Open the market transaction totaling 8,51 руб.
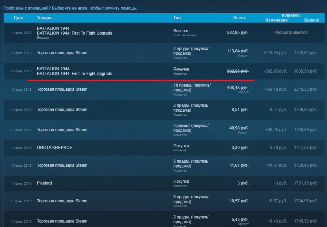Screen dimensions: 327x227 (x=62, y=110)
